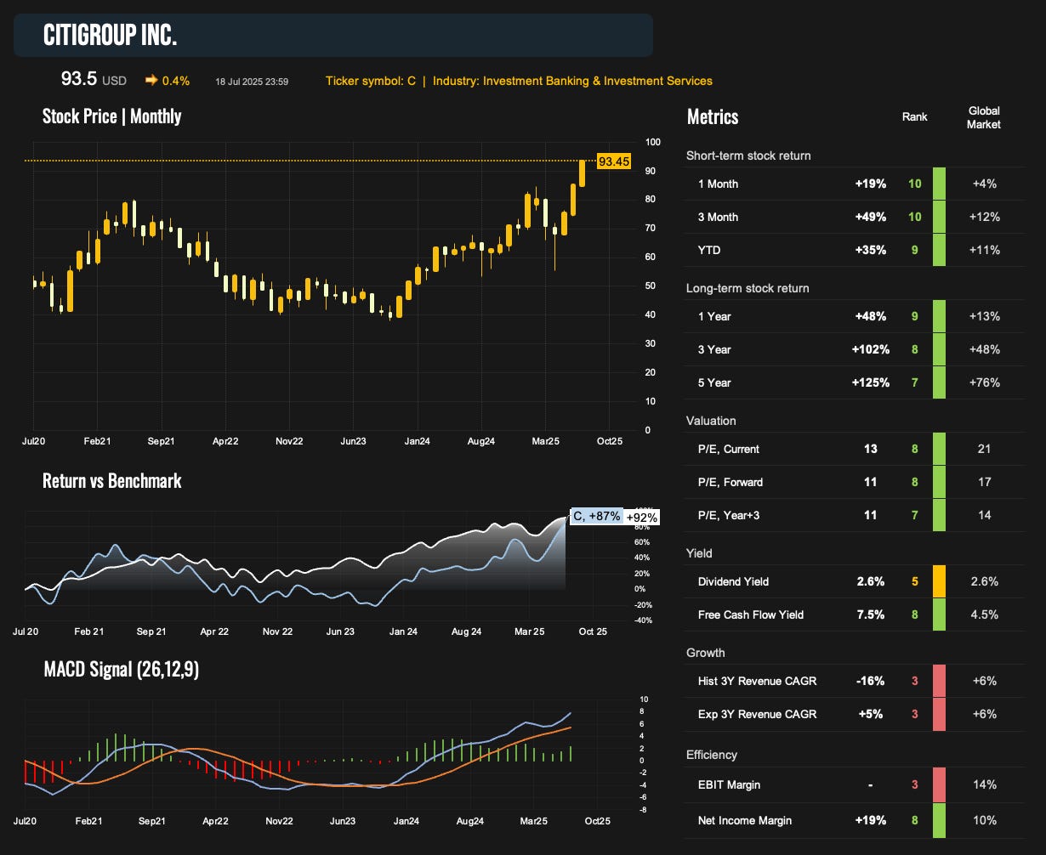Viewport: 1046px width, 855px height.
Task: Click the rank 5 value for Dividend Yield
Action: [915, 581]
